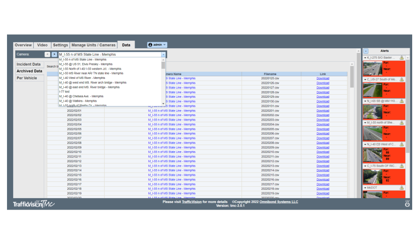This screenshot has width=417, height=227.
Task: Choose M_I-40 @ west end MS. River arch bridge option
Action: pyautogui.click(x=110, y=82)
